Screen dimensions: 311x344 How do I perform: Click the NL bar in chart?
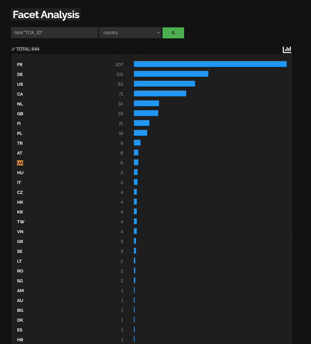point(146,103)
